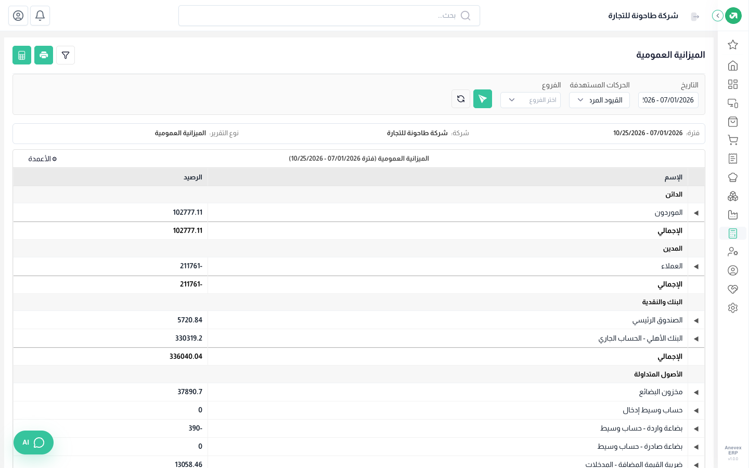Open the handshake heart sidebar icon
The height and width of the screenshot is (468, 749).
(733, 289)
